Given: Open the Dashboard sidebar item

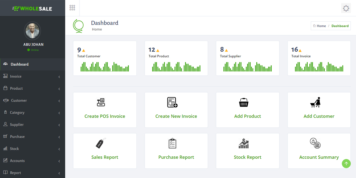Looking at the screenshot, I should click(20, 64).
